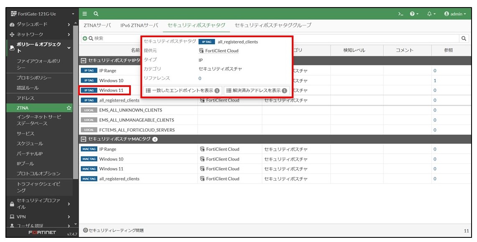The image size is (477, 242).
Task: Switch to the IPv6 ZTNAサーバ tab
Action: (x=139, y=25)
